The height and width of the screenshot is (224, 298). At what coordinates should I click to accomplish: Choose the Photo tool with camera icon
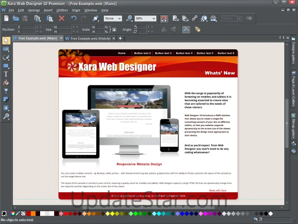6,49
